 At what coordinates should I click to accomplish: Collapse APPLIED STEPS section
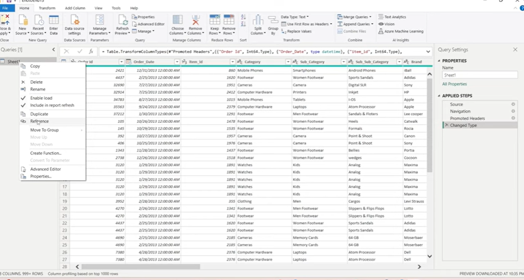point(439,96)
